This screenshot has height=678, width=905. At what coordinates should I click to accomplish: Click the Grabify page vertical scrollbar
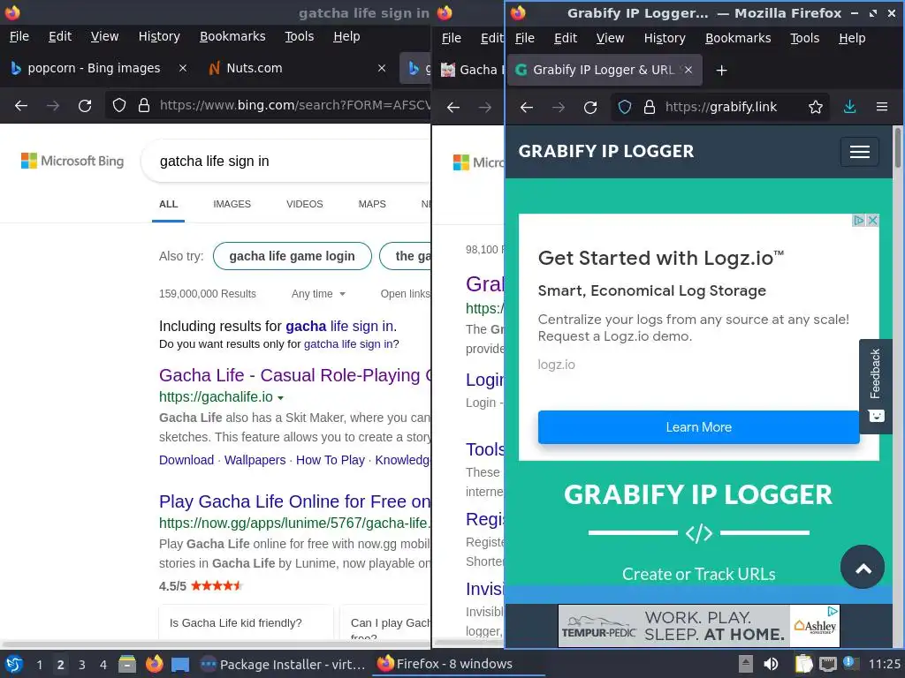[x=898, y=147]
